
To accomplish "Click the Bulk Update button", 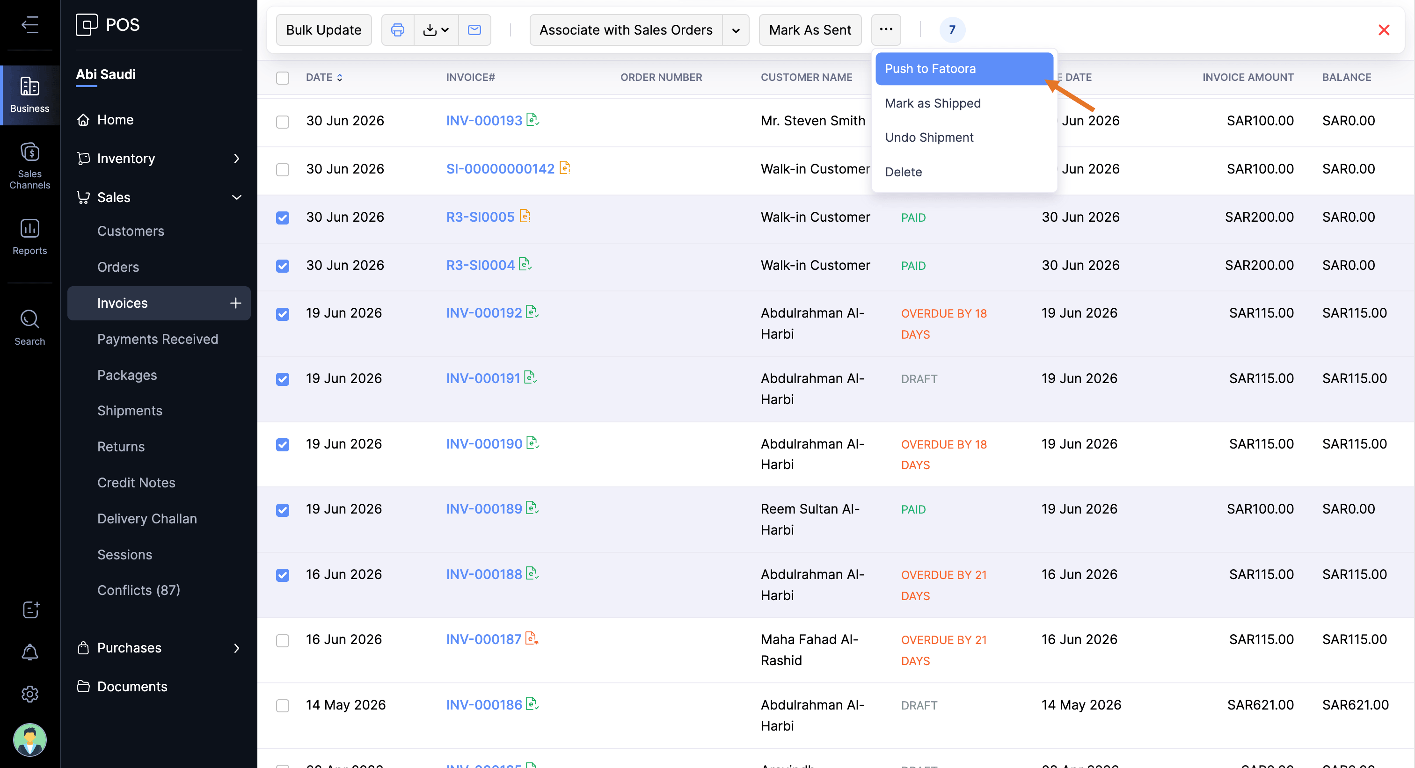I will (323, 29).
